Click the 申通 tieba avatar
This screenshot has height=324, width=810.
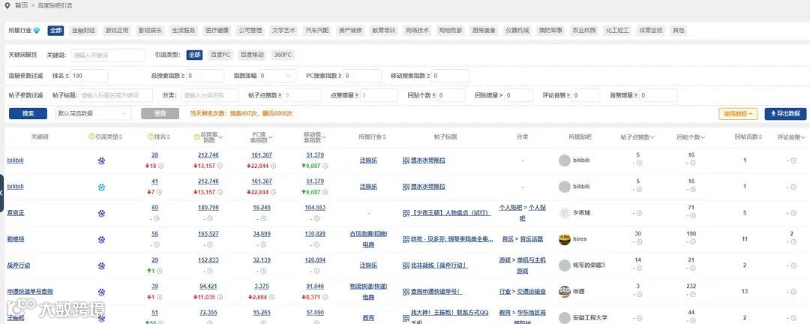565,292
